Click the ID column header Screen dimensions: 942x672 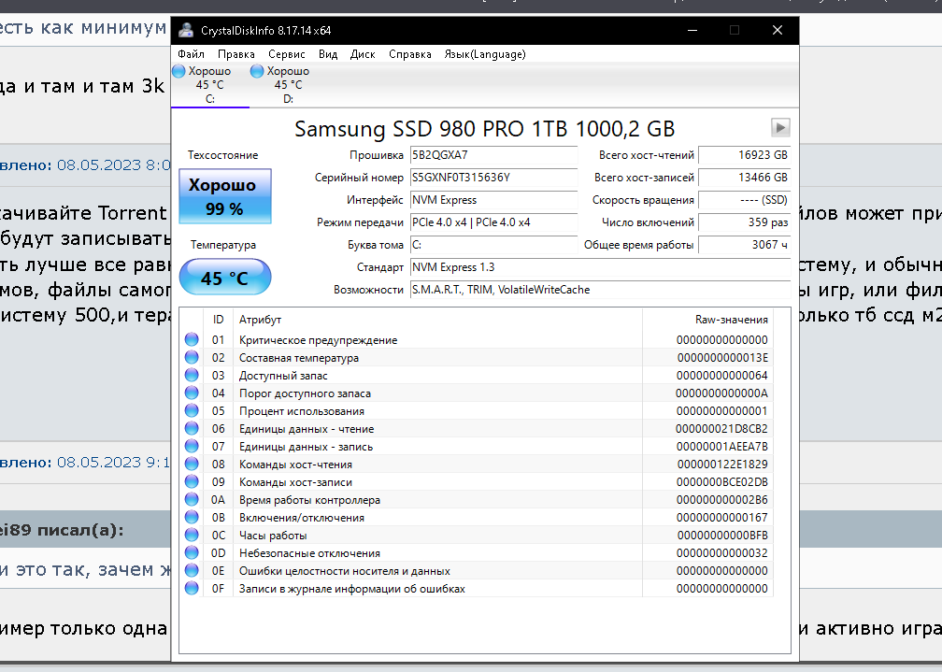pos(218,320)
